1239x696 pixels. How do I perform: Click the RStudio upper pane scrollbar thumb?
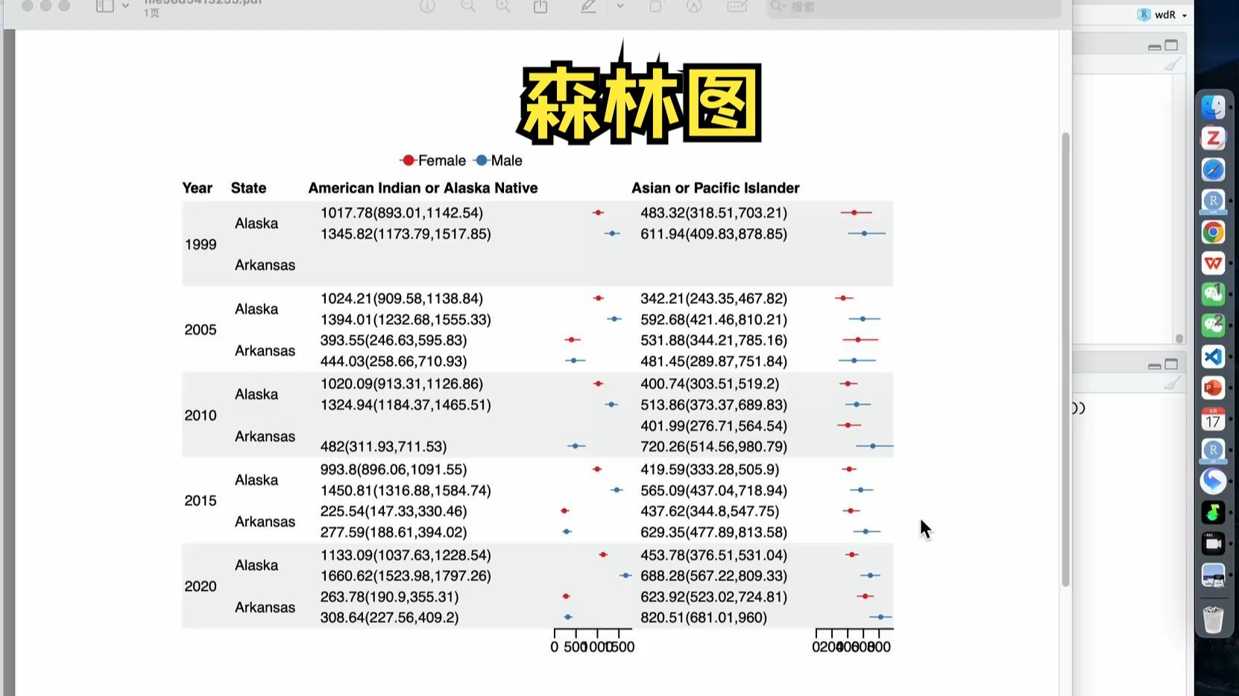(1179, 338)
